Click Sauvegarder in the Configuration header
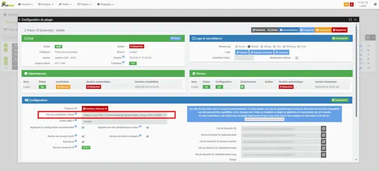The width and height of the screenshot is (379, 171). coord(340,100)
